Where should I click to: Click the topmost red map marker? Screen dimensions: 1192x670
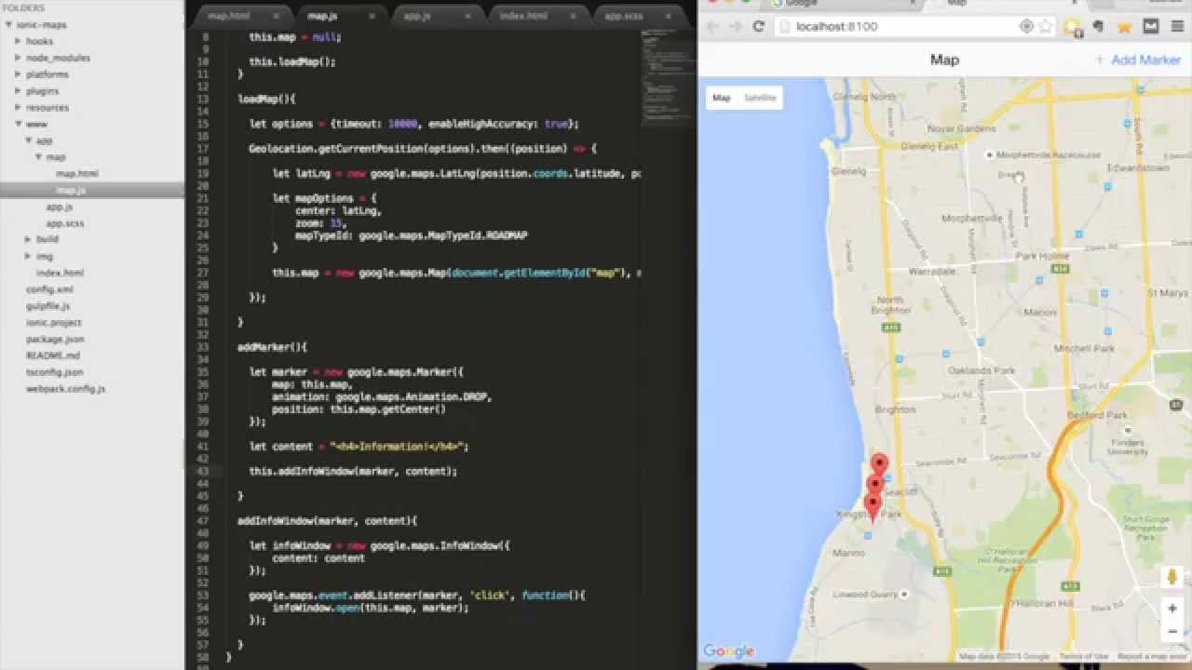tap(879, 464)
